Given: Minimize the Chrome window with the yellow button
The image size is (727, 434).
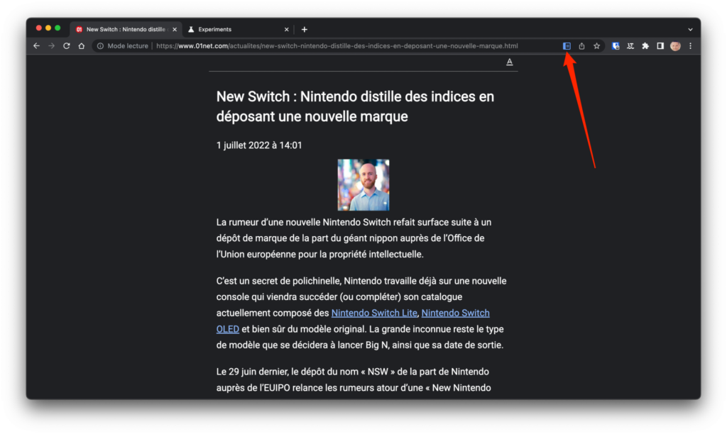Looking at the screenshot, I should 48,28.
